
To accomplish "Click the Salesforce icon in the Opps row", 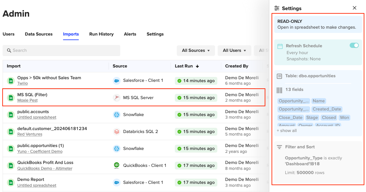I will point(117,81).
